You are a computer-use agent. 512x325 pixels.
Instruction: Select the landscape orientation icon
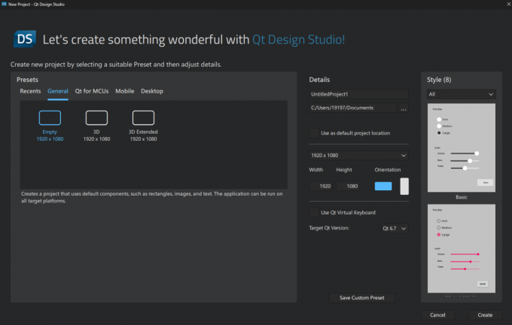383,187
